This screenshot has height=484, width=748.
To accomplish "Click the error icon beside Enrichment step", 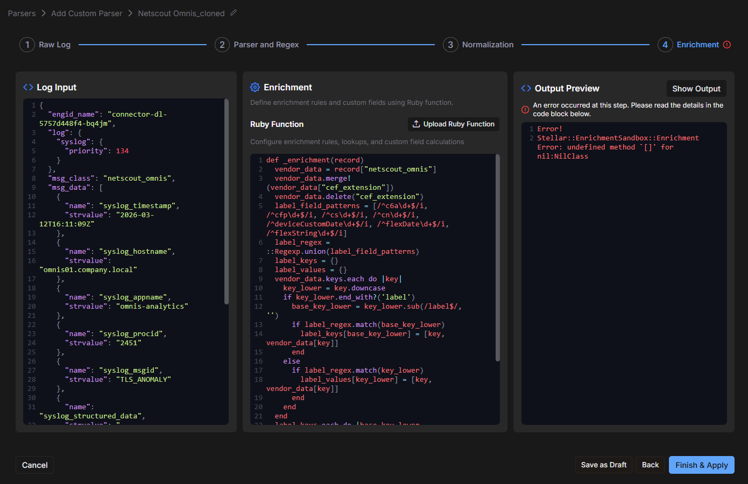I will pyautogui.click(x=727, y=45).
